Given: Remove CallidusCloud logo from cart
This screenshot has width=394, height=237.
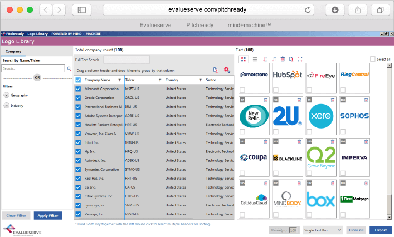Looking at the screenshot, I should (x=266, y=183).
